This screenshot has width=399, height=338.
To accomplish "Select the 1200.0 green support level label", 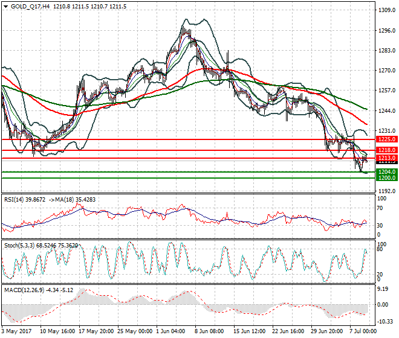I will point(386,178).
